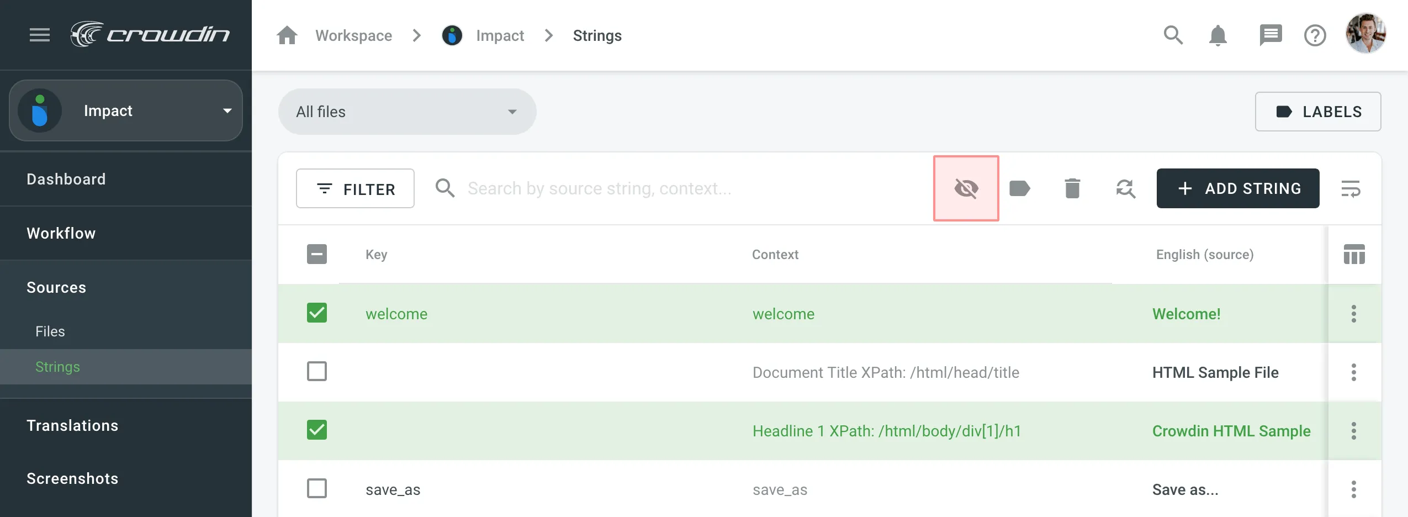Image resolution: width=1408 pixels, height=517 pixels.
Task: Expand the All files dropdown
Action: 407,112
